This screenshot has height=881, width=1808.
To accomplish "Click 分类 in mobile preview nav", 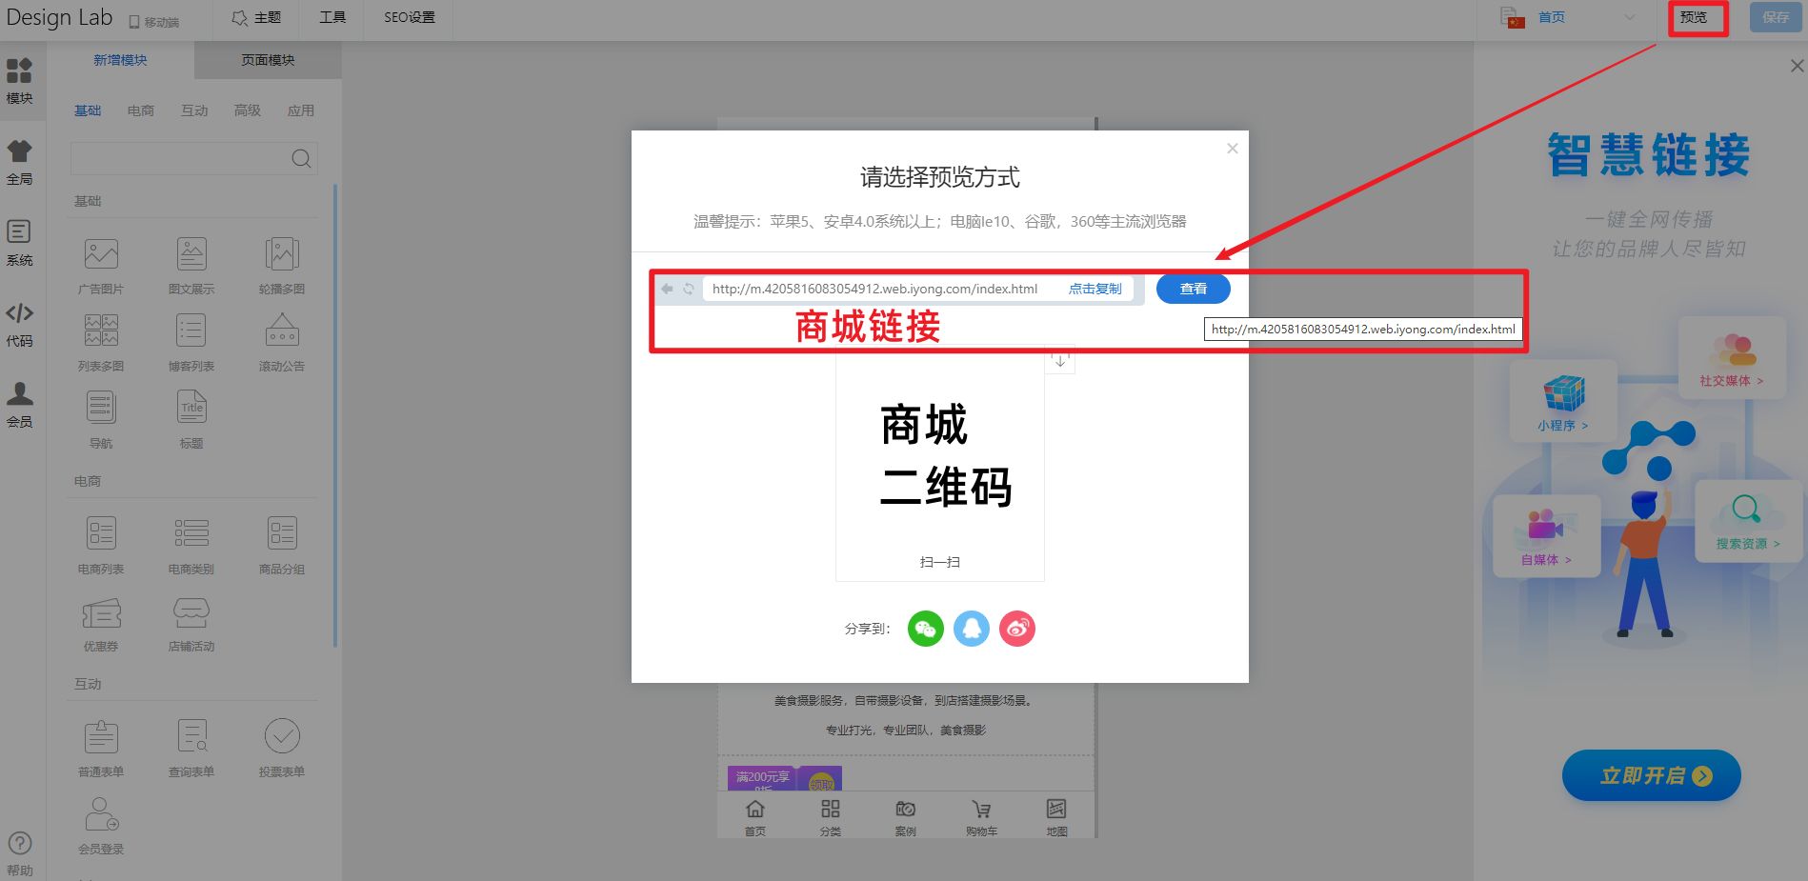I will pos(831,817).
